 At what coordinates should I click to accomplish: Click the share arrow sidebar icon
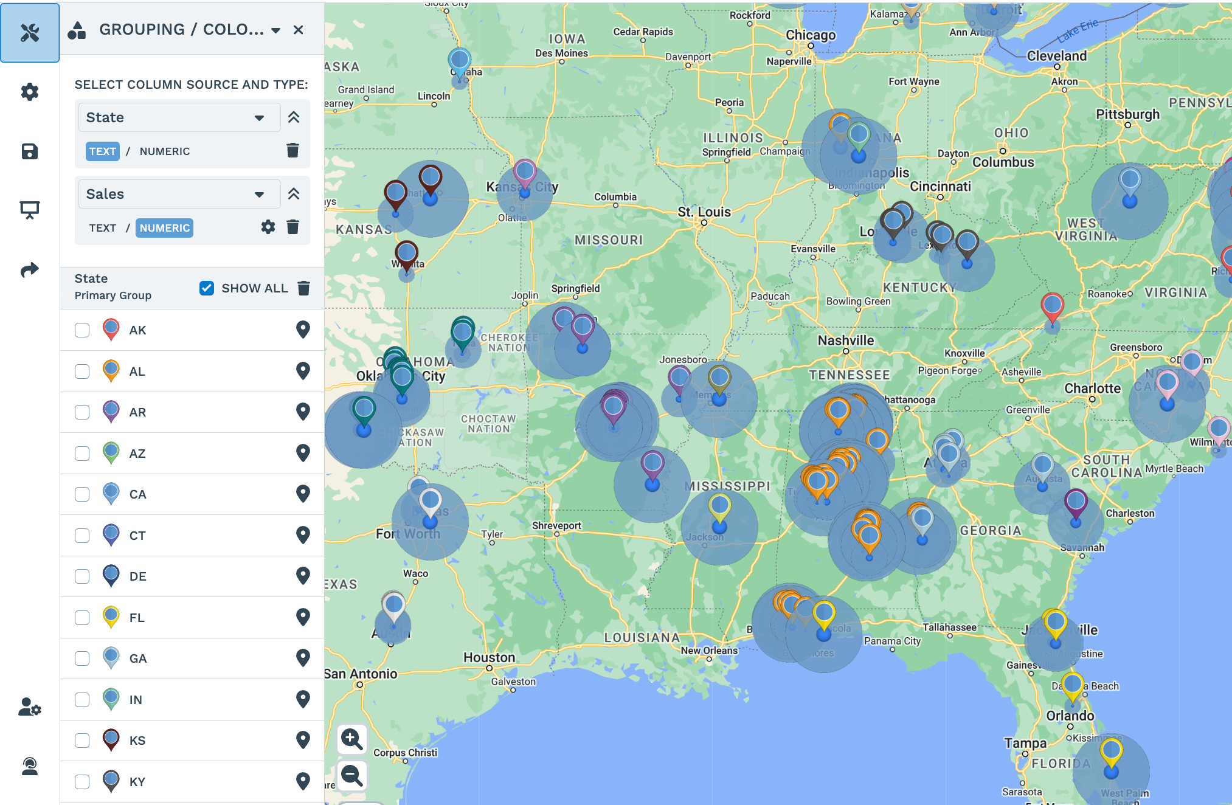pos(29,270)
